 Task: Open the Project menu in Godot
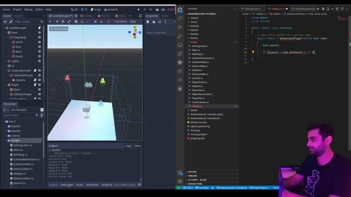pos(17,10)
